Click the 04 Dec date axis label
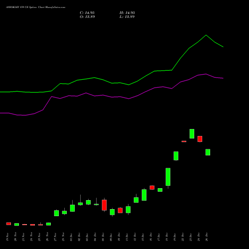 (95, 237)
